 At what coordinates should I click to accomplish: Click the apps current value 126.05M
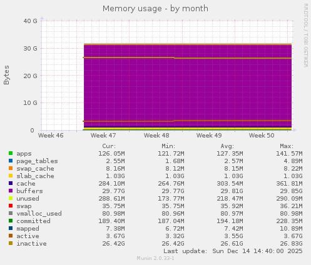pos(111,154)
